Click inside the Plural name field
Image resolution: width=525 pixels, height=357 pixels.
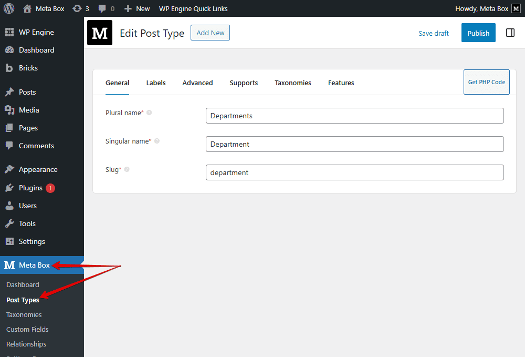354,115
